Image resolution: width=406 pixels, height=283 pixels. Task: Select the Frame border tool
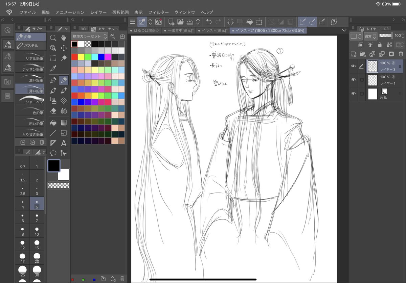pos(64,133)
